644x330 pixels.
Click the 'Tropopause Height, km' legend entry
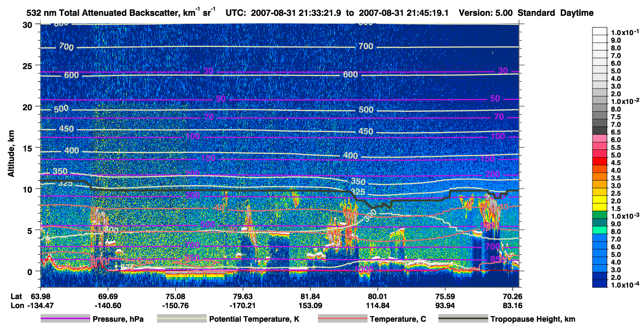533,319
